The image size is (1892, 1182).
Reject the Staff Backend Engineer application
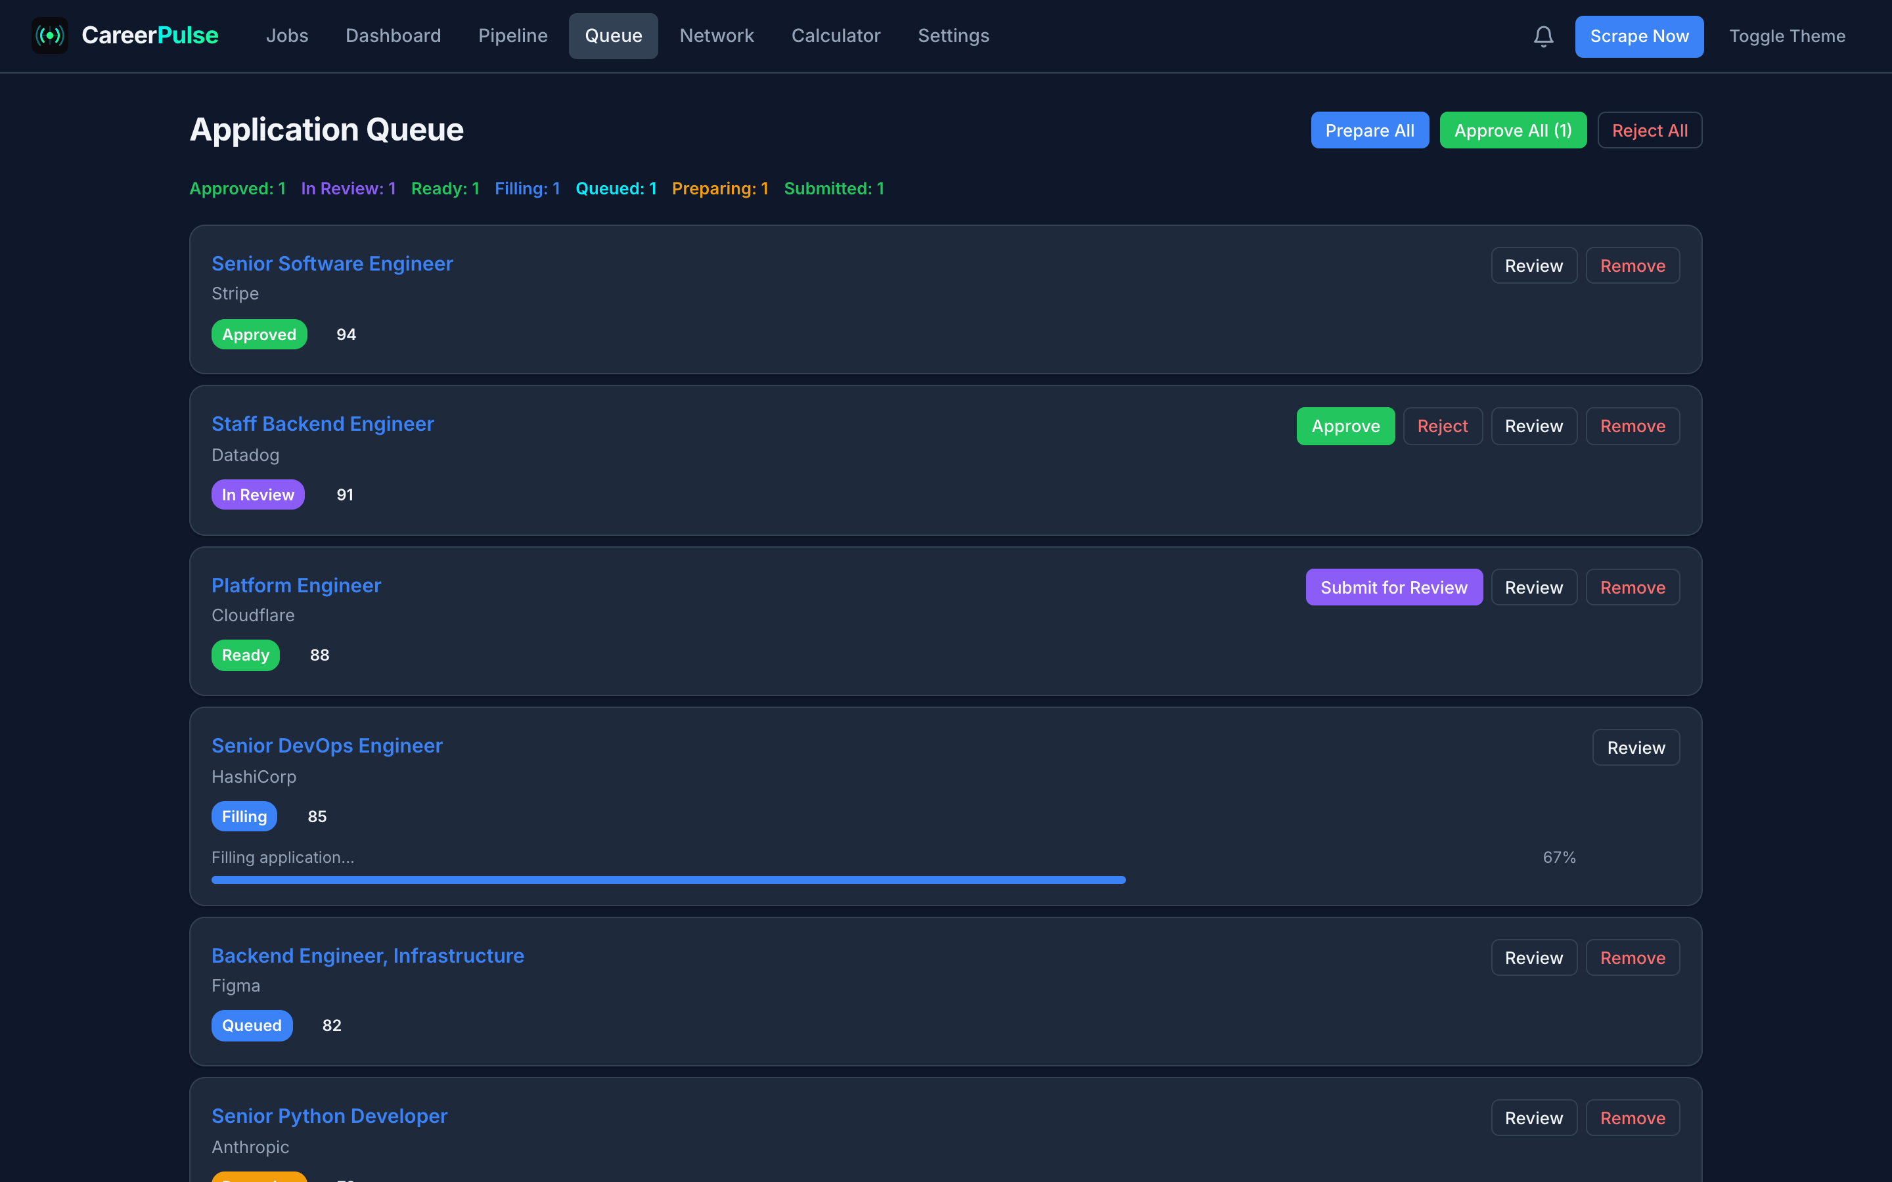tap(1443, 426)
